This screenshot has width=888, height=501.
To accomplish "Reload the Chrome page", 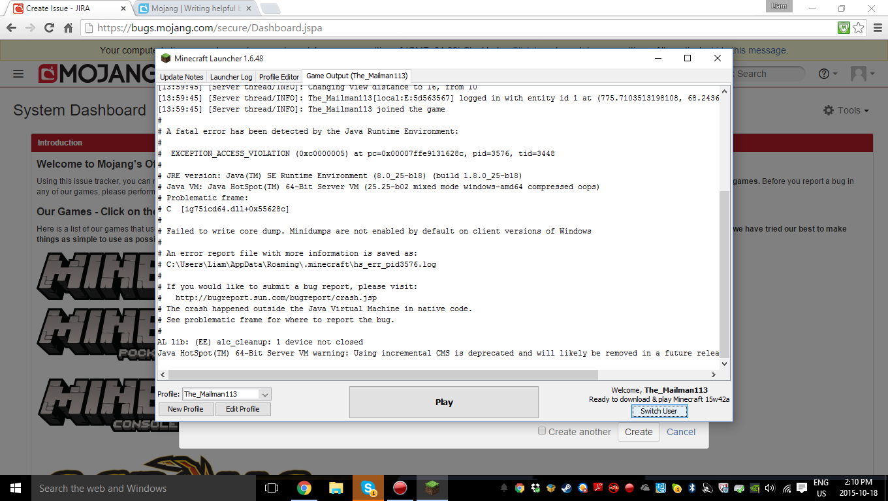I will point(49,28).
